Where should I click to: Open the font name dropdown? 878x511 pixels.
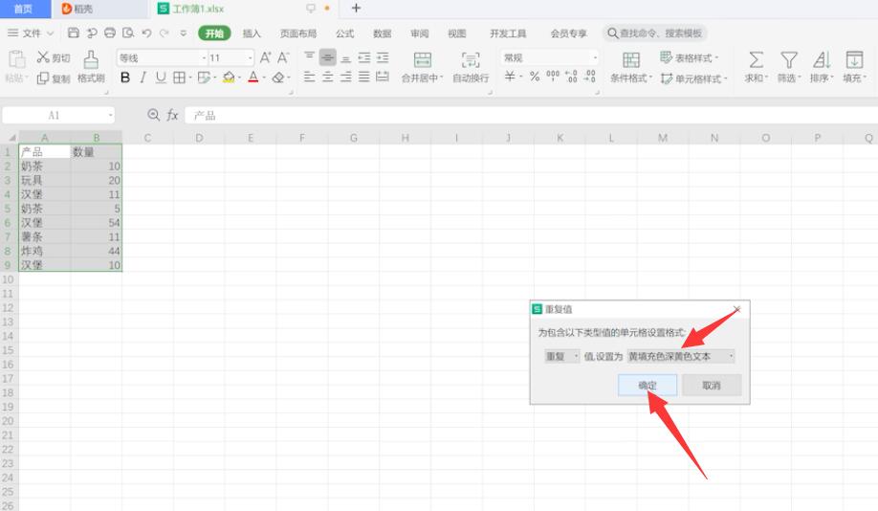pyautogui.click(x=204, y=57)
